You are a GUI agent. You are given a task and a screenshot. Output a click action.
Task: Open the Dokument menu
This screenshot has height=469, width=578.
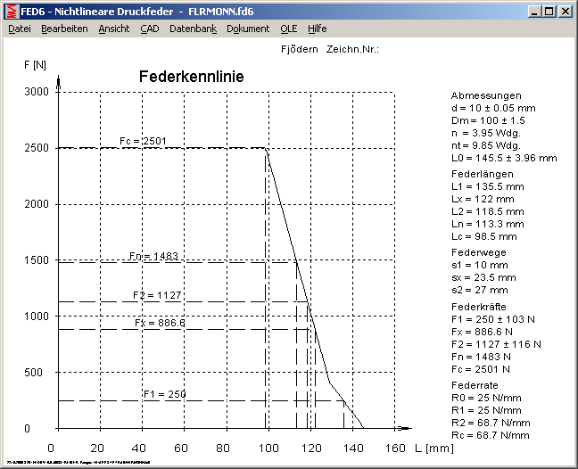[x=248, y=29]
